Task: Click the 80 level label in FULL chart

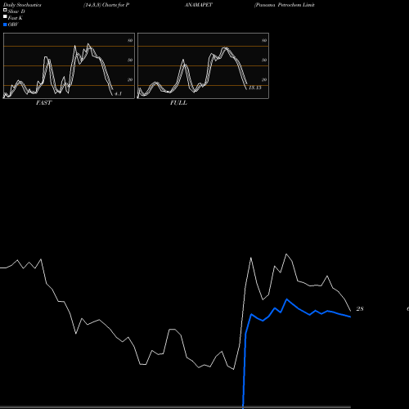Action: coord(264,40)
